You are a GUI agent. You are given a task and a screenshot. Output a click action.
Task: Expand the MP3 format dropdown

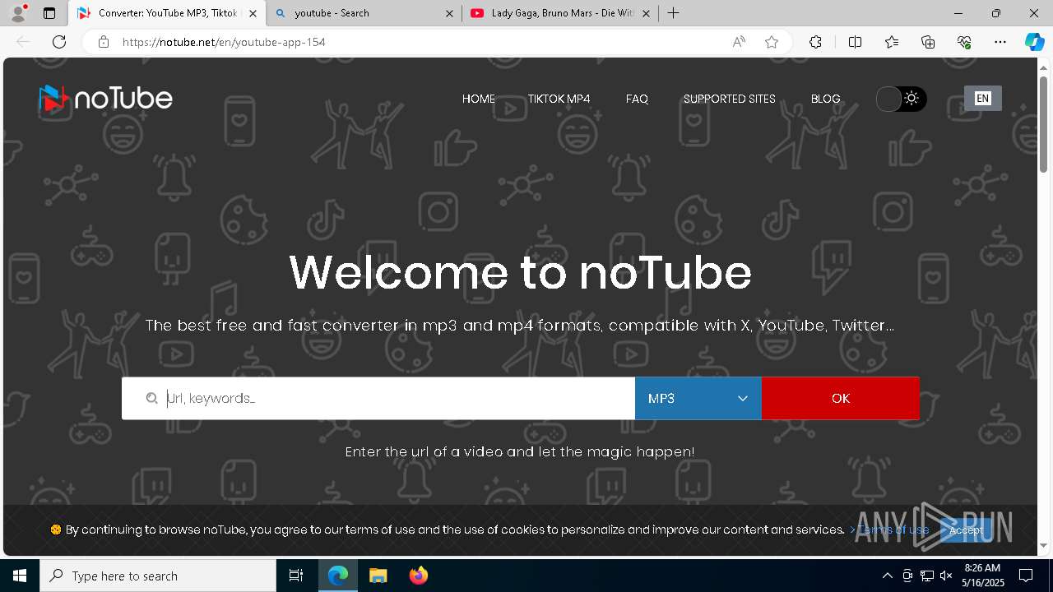698,398
